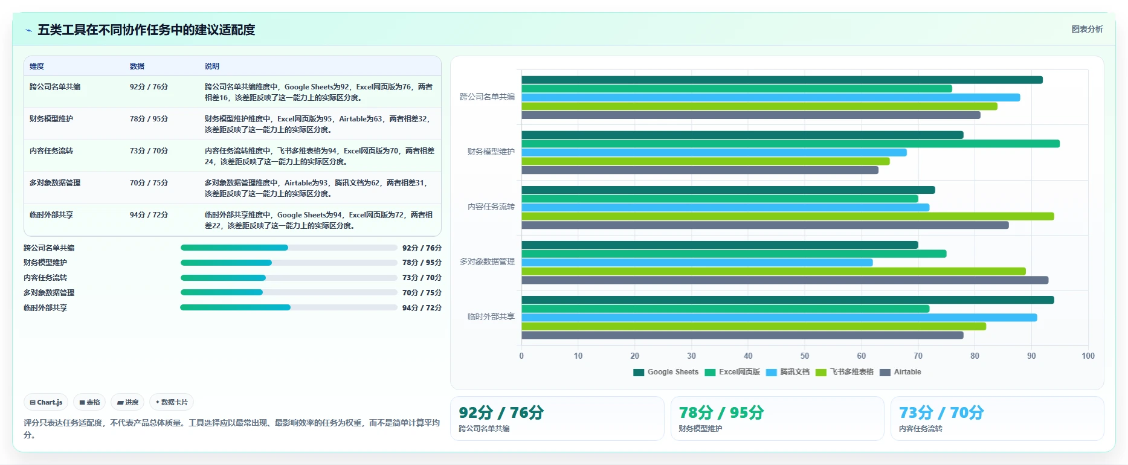Click the 临时外部共享 progress bar
1128x465 pixels.
tap(289, 307)
